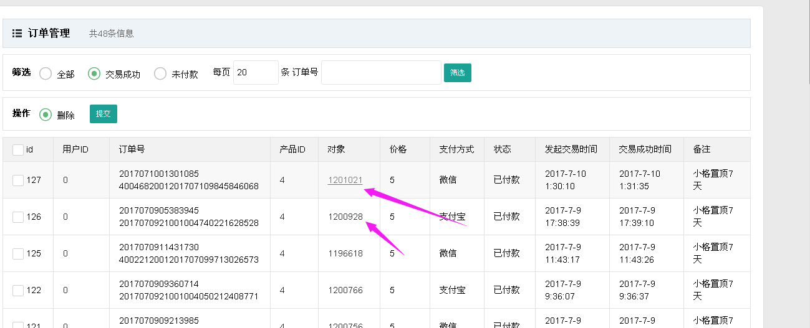Choose the 未付款 radio filter
The image size is (810, 328).
tap(160, 74)
